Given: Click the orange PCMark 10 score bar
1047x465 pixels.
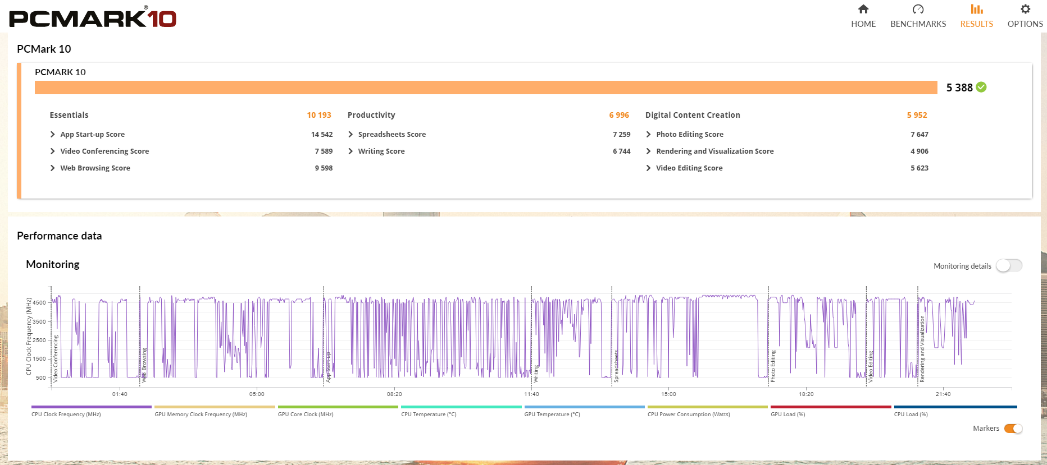Looking at the screenshot, I should pyautogui.click(x=486, y=88).
